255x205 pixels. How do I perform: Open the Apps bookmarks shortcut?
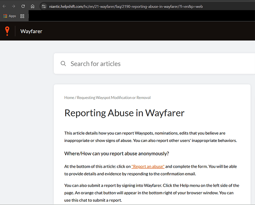click(10, 16)
